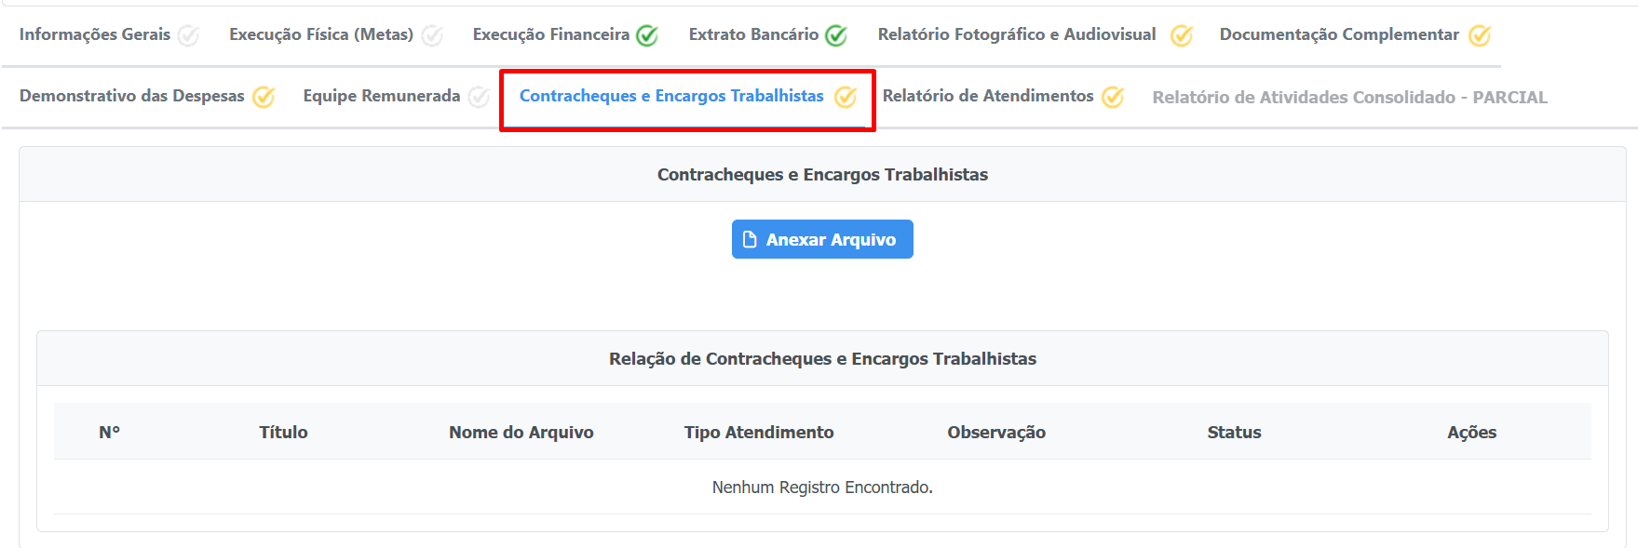Click the check icon beside Execução Física (Metas)
The image size is (1638, 548).
432,35
